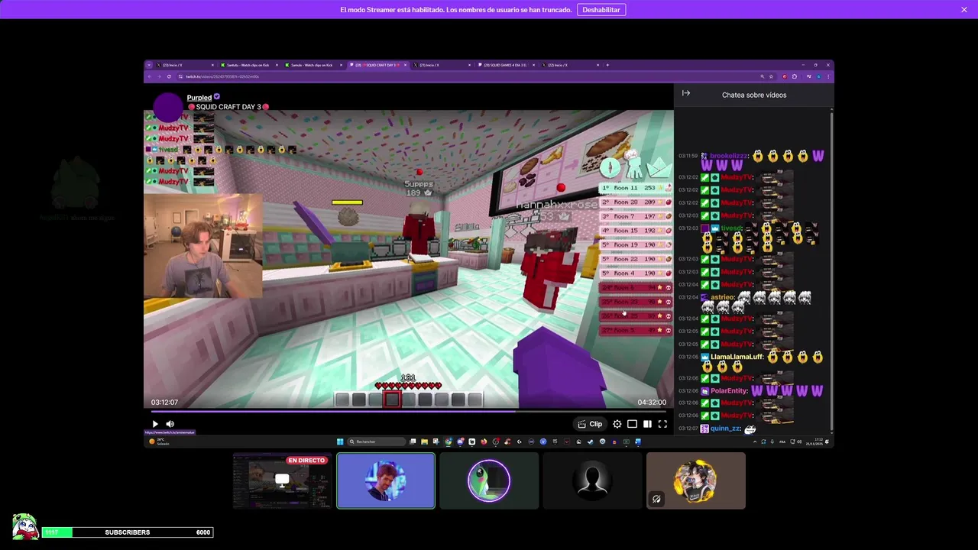Click the 'Chatea sobre vídeos' header
The image size is (978, 550).
[754, 95]
